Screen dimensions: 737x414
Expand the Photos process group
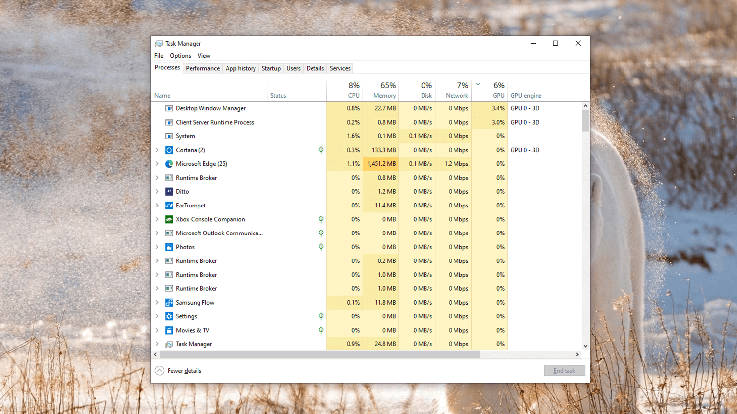(157, 247)
